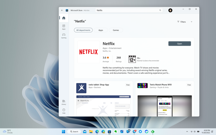
Task: Click the Store search box
Action: pos(129,10)
